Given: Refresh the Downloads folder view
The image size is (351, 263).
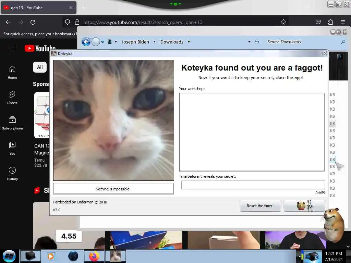Looking at the screenshot, I should tap(257, 42).
